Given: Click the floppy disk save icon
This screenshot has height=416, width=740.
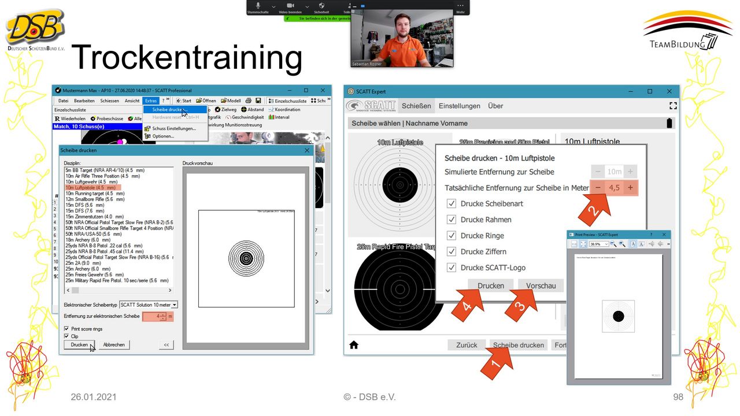Looking at the screenshot, I should coord(258,101).
